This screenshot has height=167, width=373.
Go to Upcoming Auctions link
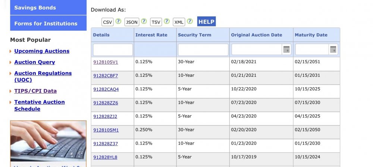pyautogui.click(x=42, y=51)
